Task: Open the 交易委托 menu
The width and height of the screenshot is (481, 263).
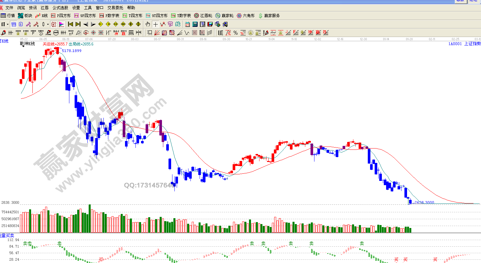Action: [115, 8]
